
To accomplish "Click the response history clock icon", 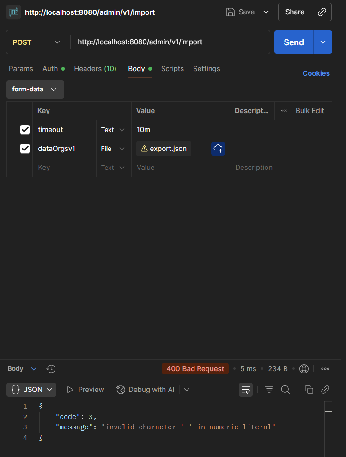I will pos(51,369).
